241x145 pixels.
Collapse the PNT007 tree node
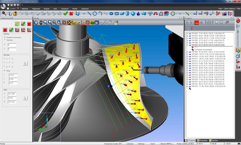[x=187, y=45]
